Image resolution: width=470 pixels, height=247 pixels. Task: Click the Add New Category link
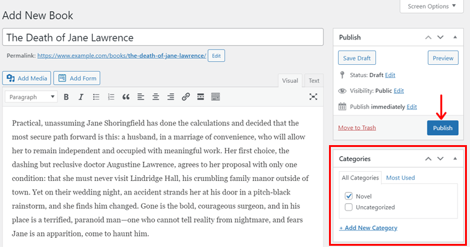pos(368,228)
